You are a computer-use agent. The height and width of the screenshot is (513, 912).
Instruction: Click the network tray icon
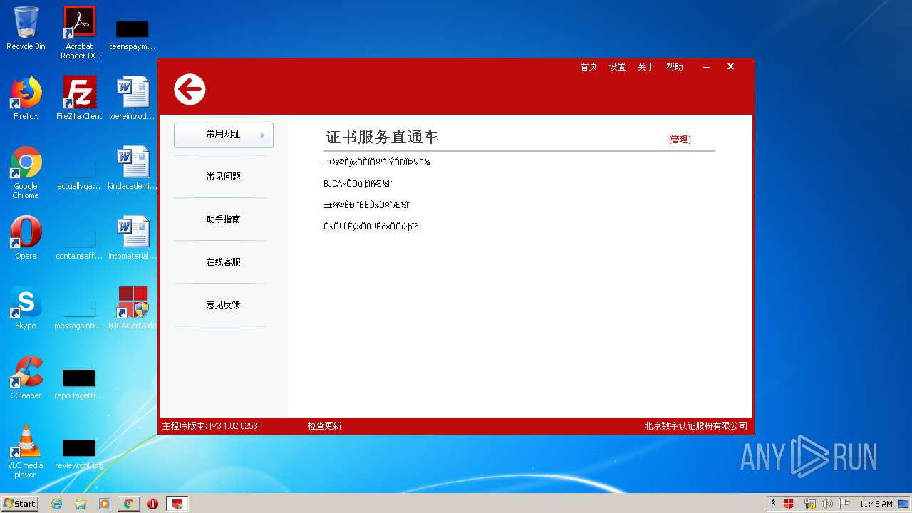pyautogui.click(x=809, y=504)
